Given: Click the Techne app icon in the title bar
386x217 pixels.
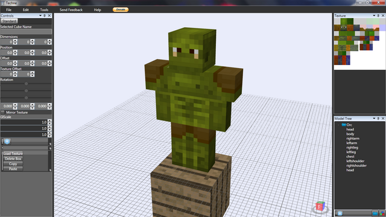Looking at the screenshot, I should [x=2, y=3].
